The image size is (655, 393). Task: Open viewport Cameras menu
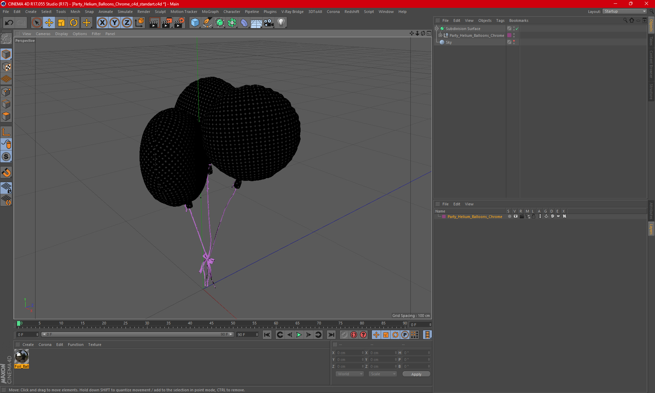(x=43, y=34)
